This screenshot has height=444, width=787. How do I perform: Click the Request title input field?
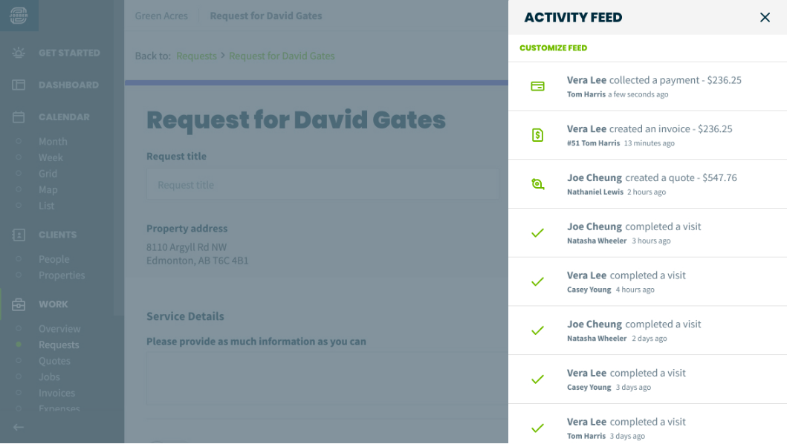click(x=323, y=185)
